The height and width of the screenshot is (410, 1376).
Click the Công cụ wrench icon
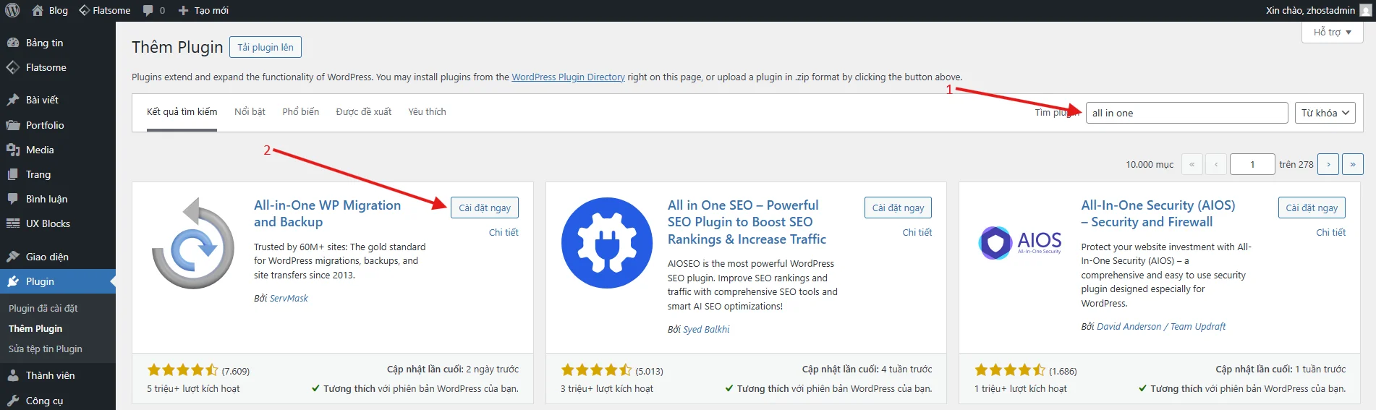coord(13,401)
